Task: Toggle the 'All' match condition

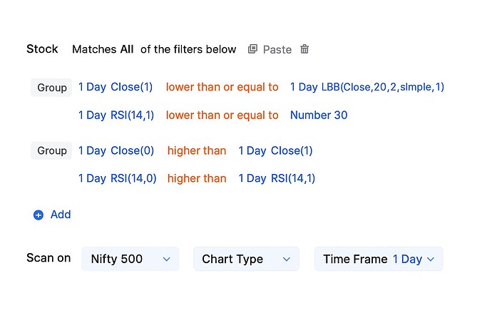Action: (127, 49)
